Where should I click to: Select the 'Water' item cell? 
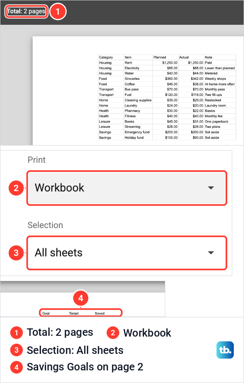coord(129,73)
